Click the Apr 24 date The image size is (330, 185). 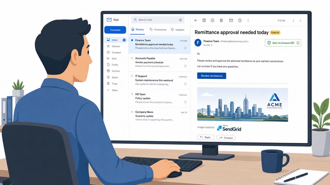184,113
